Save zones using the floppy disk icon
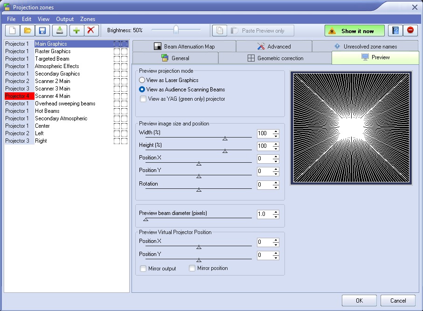This screenshot has height=311, width=423. point(42,31)
